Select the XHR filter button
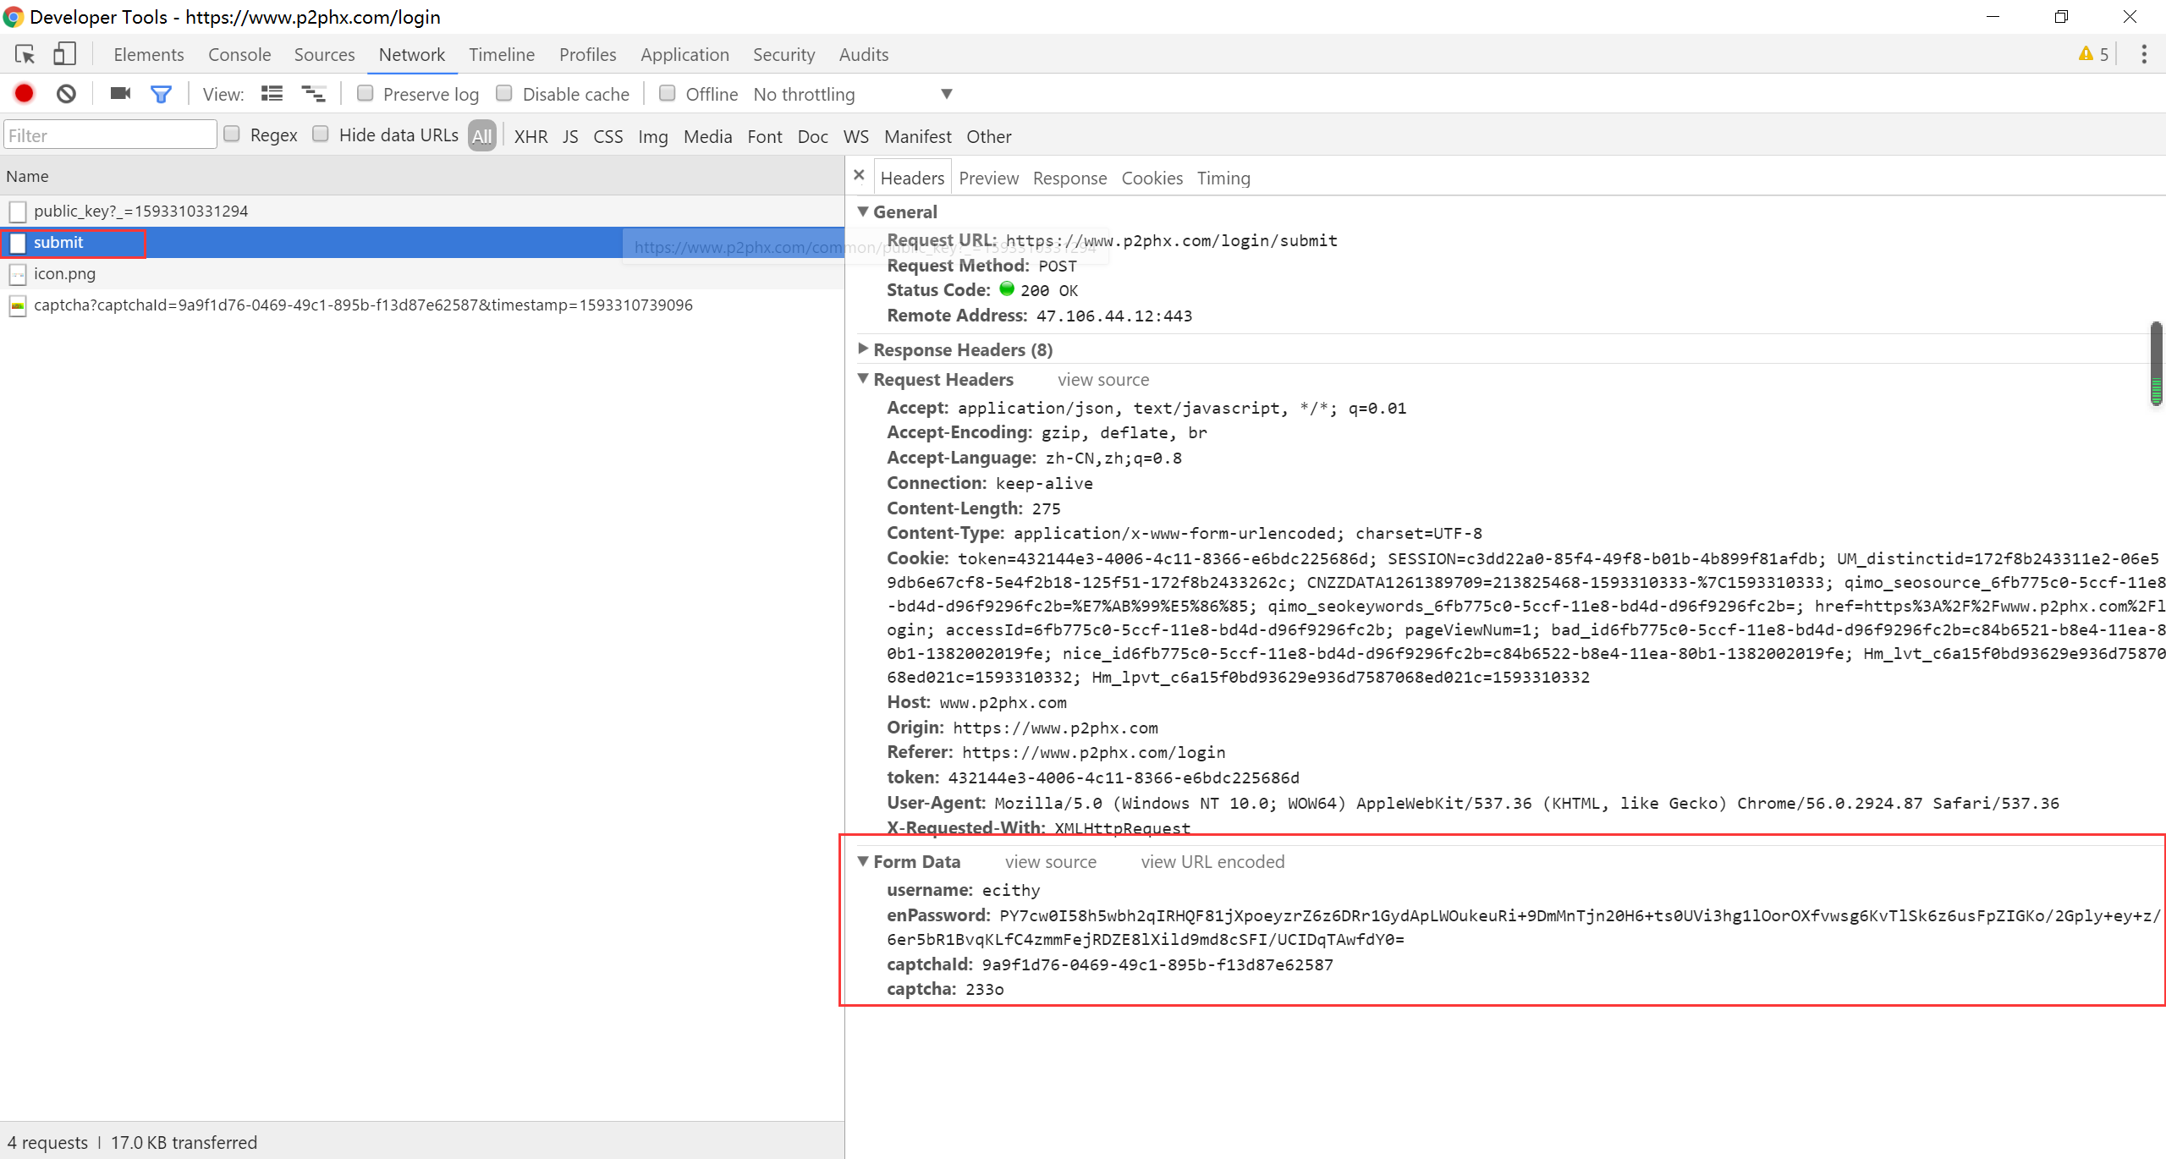 pyautogui.click(x=531, y=136)
